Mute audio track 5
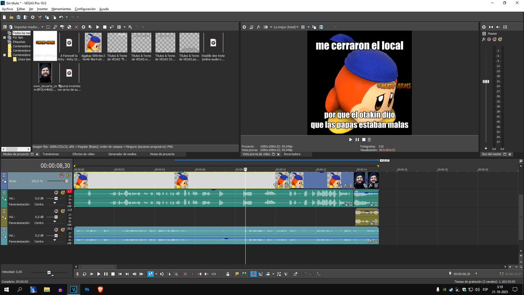Image resolution: width=524 pixels, height=295 pixels. coord(56,192)
